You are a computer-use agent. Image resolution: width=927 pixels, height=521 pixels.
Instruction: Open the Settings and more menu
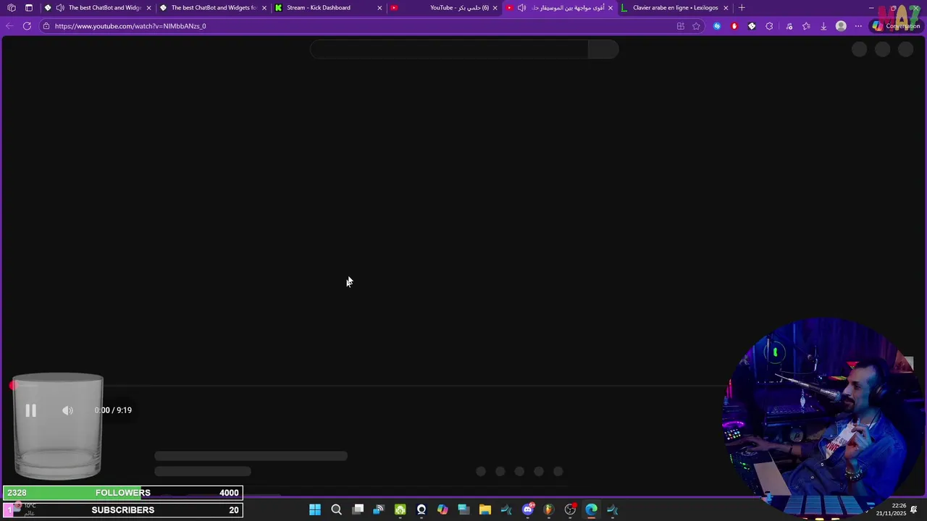pos(858,26)
